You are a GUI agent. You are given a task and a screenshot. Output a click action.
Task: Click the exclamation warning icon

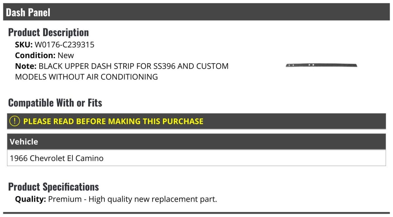click(x=15, y=121)
